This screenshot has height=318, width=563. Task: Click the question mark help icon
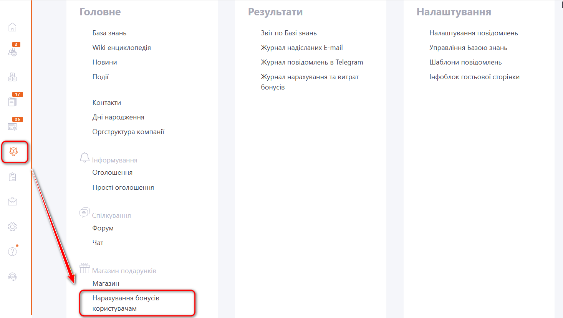[12, 252]
